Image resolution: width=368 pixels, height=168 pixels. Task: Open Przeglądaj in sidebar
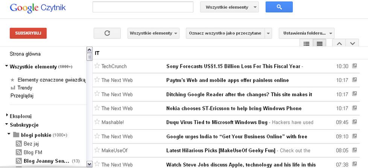pyautogui.click(x=22, y=96)
